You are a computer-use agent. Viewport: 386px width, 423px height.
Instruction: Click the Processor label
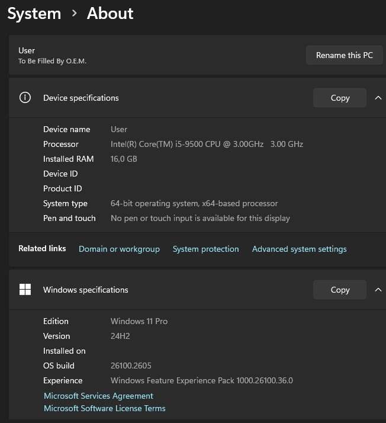(x=60, y=144)
